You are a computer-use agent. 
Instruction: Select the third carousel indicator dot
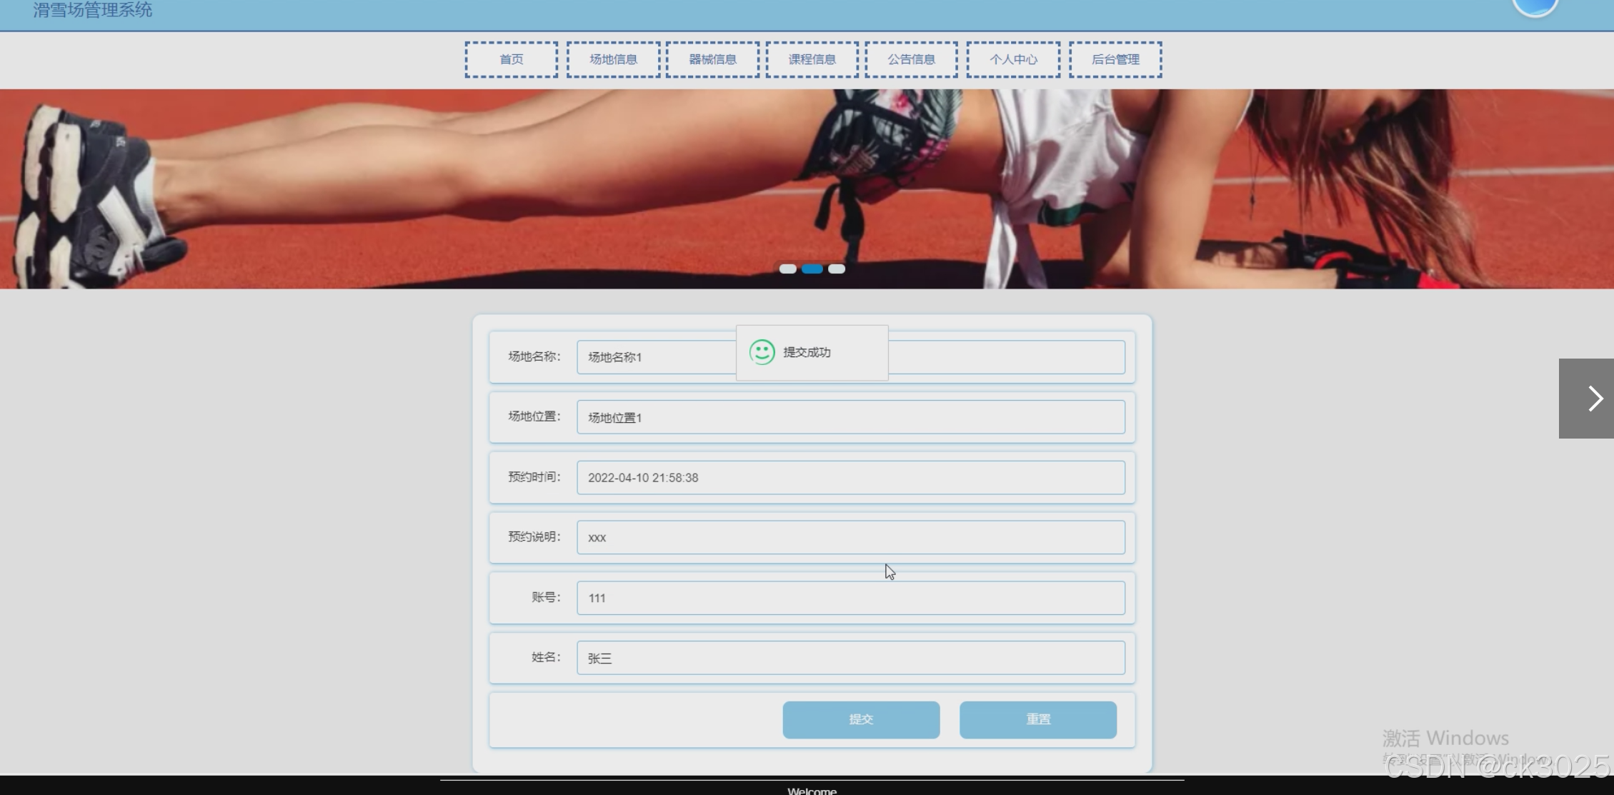[x=837, y=269]
